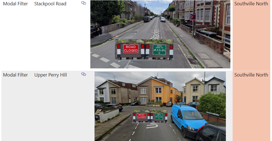Click the link icon beside Stackpool Road
The image size is (272, 141).
pos(84,3)
